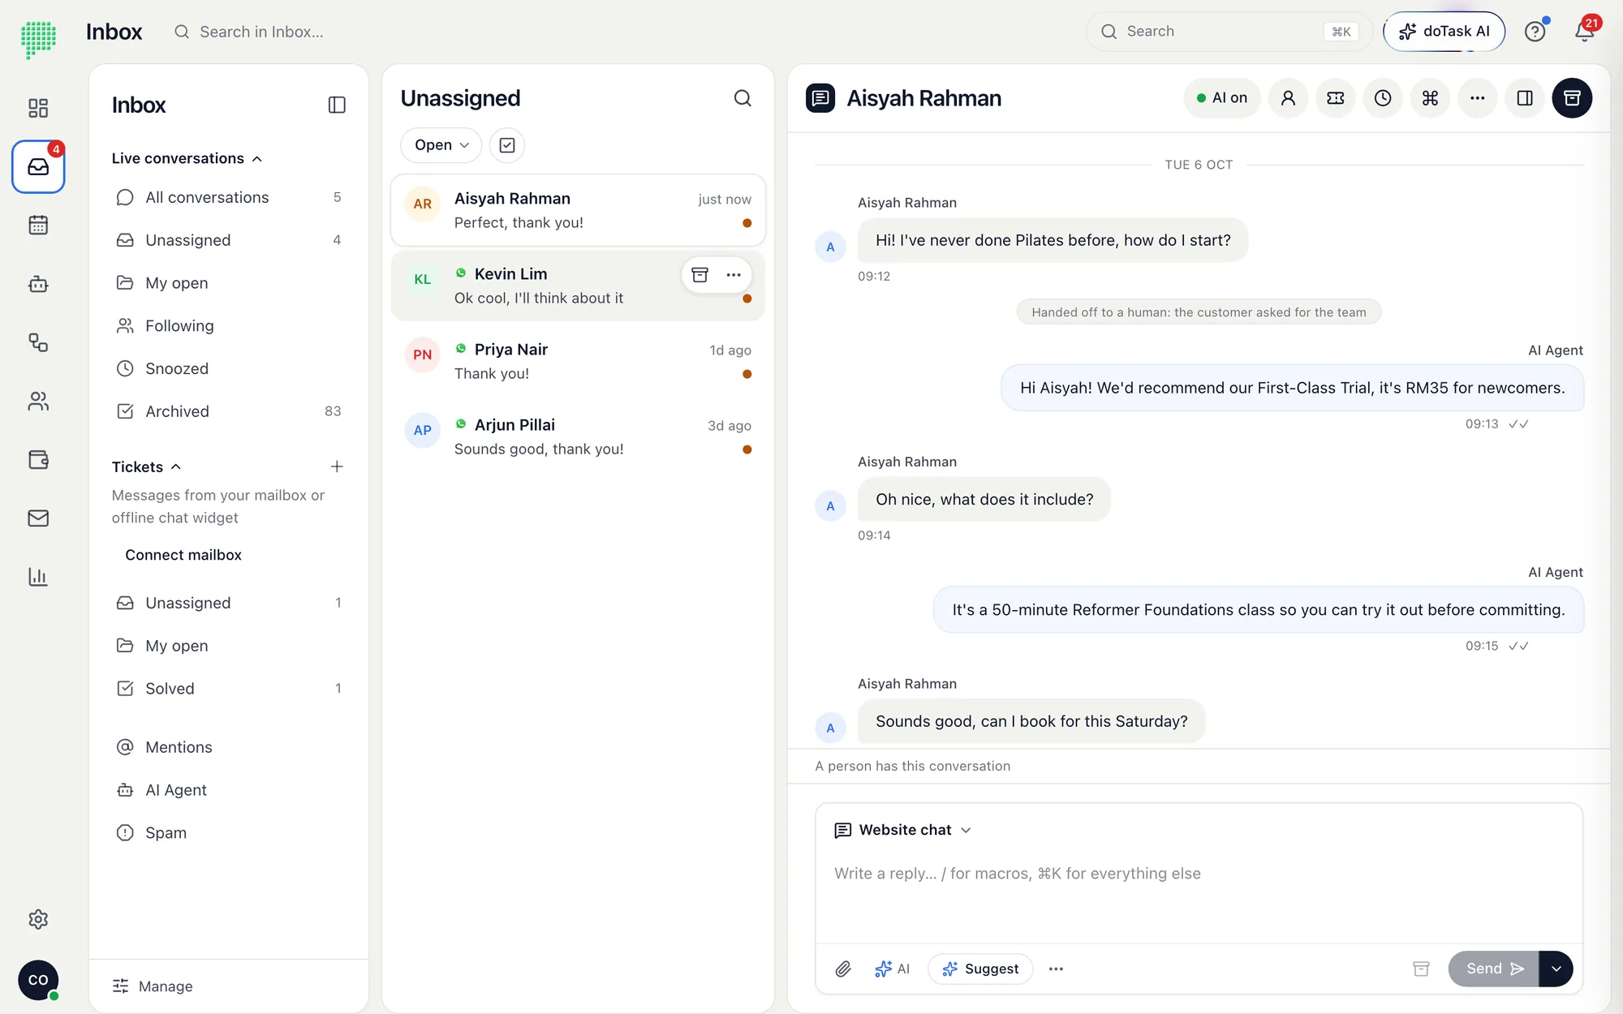Open the wallet icon in left rail
This screenshot has width=1623, height=1014.
pos(38,459)
